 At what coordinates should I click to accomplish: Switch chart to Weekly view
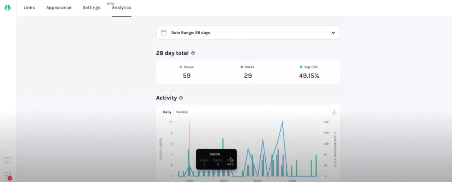pos(182,112)
